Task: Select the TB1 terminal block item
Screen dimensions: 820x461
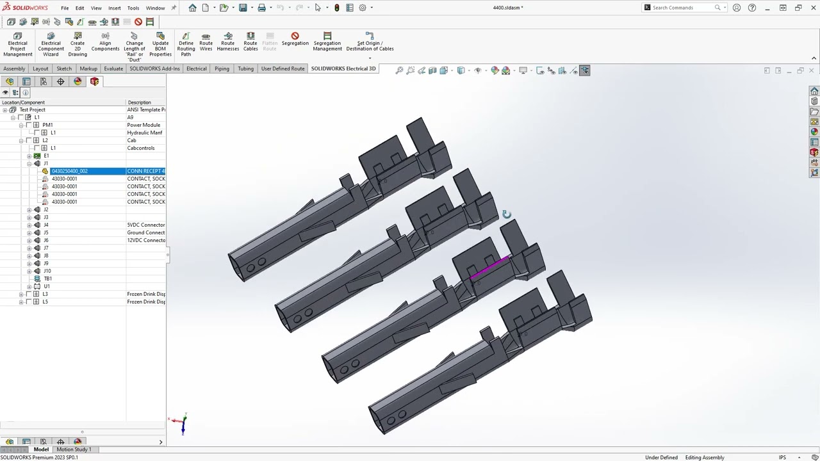Action: [47, 279]
